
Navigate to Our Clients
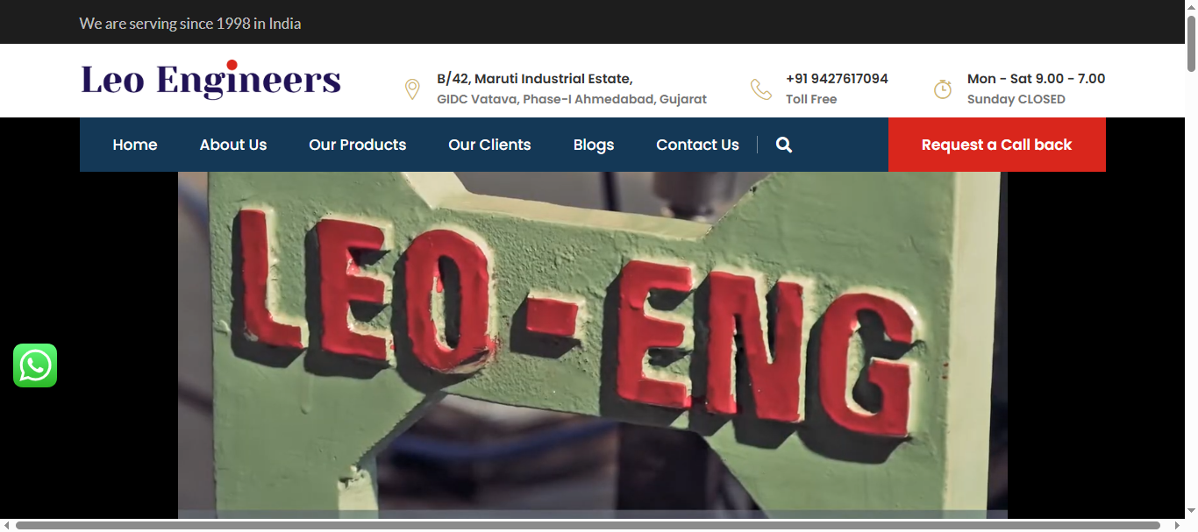click(x=489, y=145)
